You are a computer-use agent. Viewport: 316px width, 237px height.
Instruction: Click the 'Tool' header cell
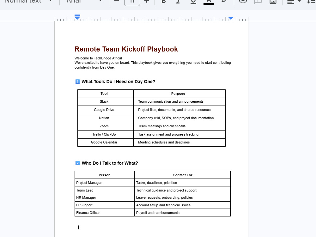coord(106,94)
